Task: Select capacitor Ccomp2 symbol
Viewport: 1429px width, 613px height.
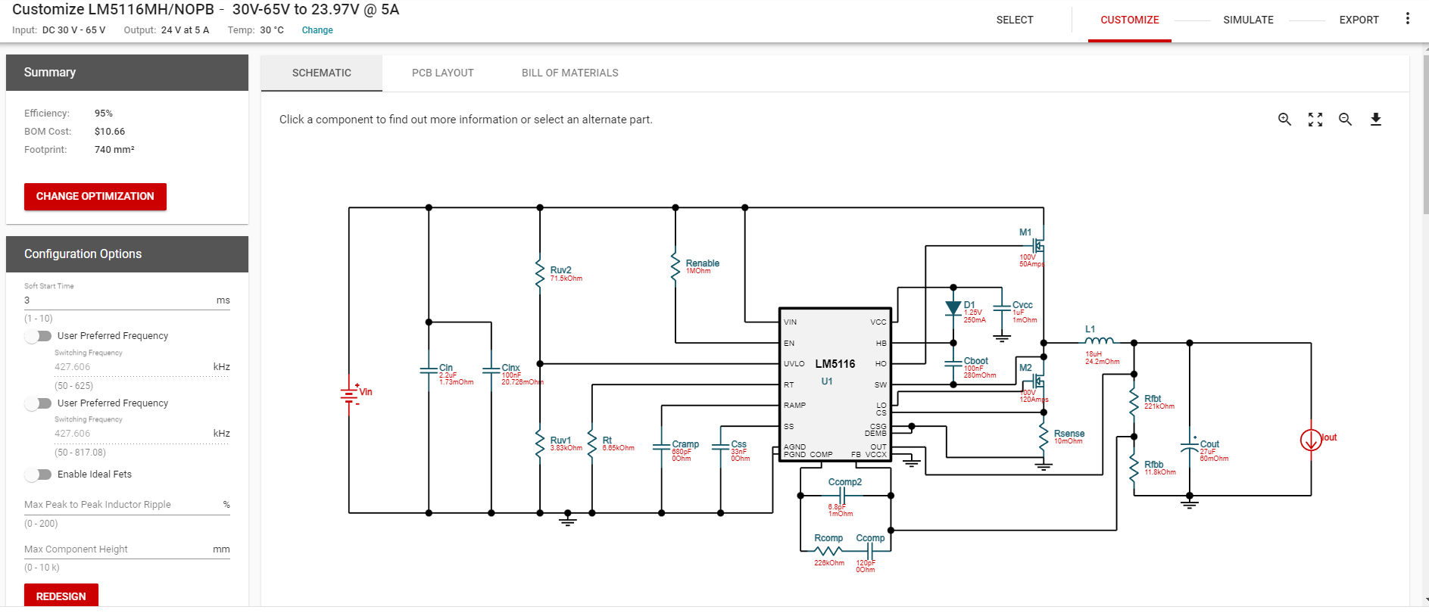Action: click(841, 496)
